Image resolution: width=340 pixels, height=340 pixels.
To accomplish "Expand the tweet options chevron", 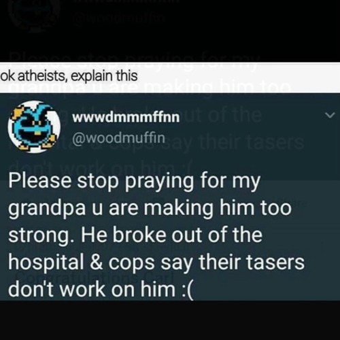I will [x=330, y=115].
